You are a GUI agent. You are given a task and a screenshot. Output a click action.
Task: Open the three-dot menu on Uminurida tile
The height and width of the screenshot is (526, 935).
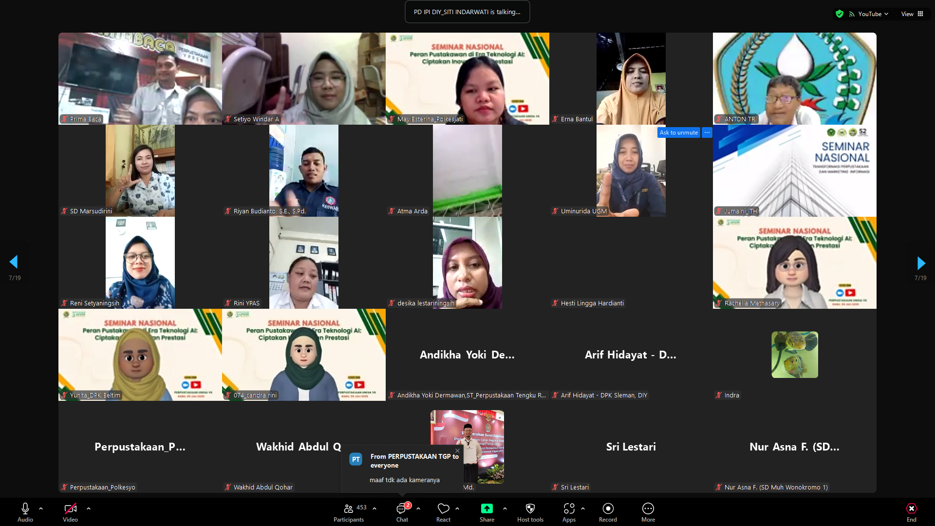(x=707, y=132)
